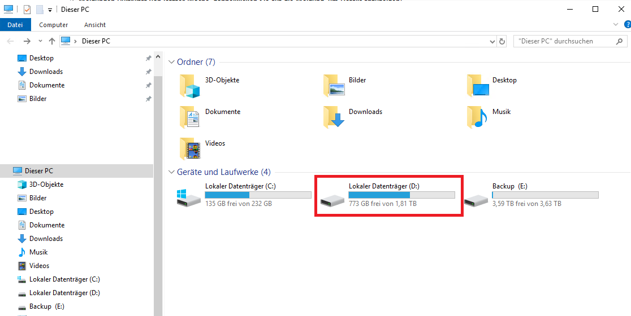Collapse the Ordner (7) group
The height and width of the screenshot is (316, 631).
(172, 62)
